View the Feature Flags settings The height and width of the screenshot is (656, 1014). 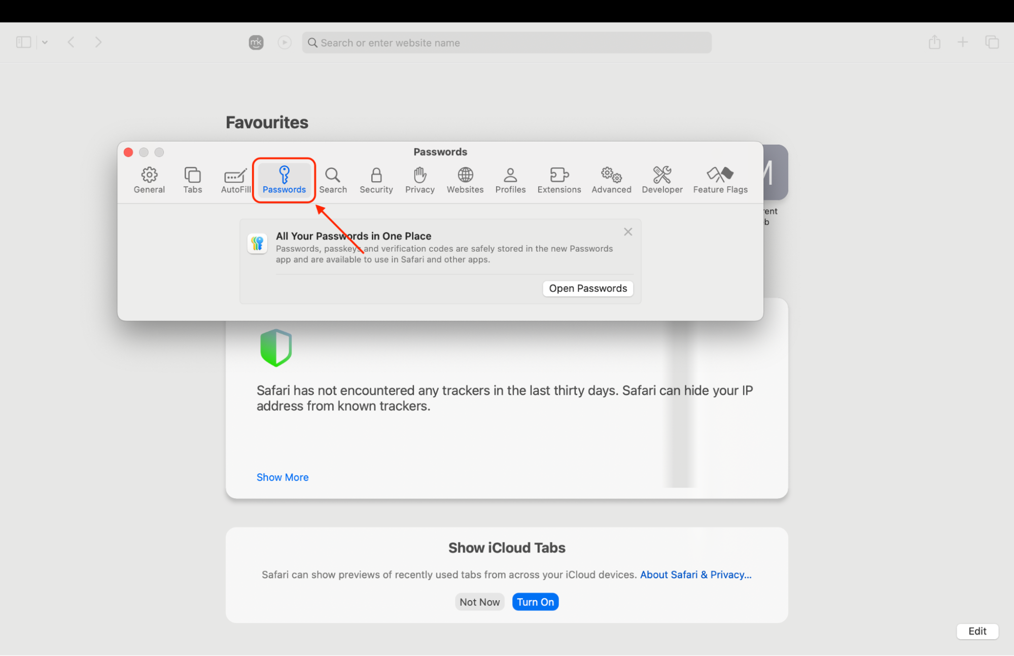click(x=720, y=180)
